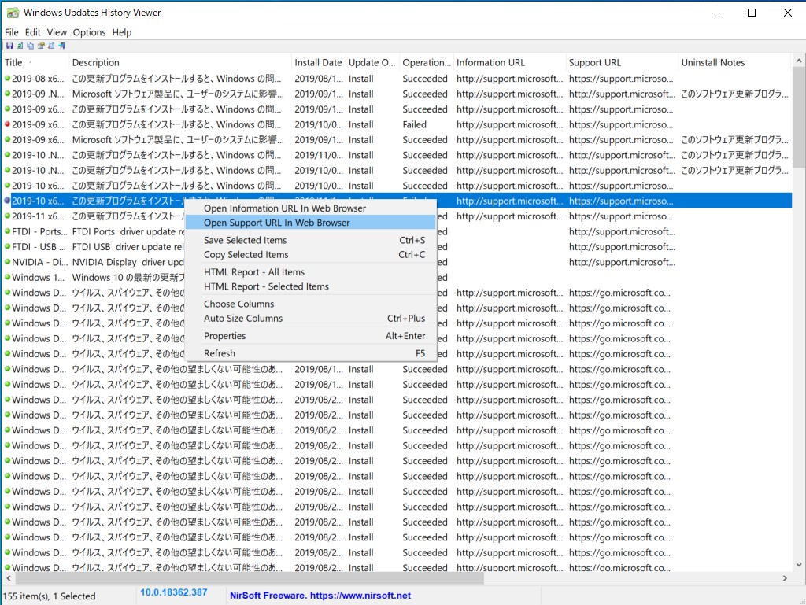Viewport: 806px width, 605px height.
Task: Click the Find toolbar icon with magnifier
Action: (x=51, y=46)
